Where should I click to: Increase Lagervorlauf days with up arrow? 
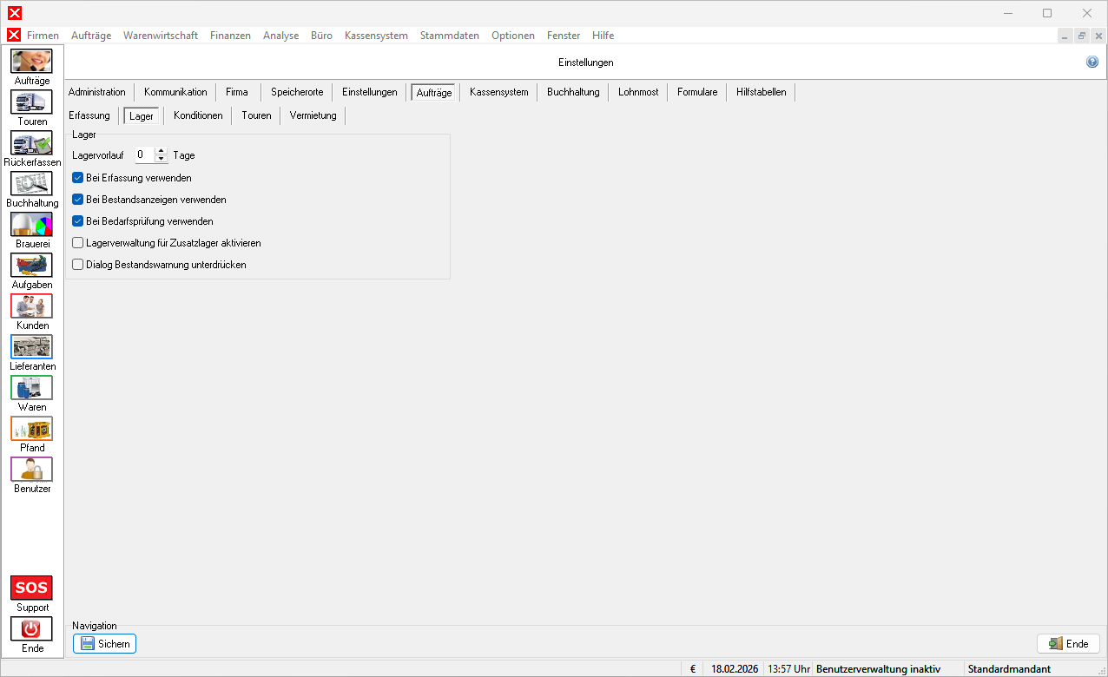161,152
